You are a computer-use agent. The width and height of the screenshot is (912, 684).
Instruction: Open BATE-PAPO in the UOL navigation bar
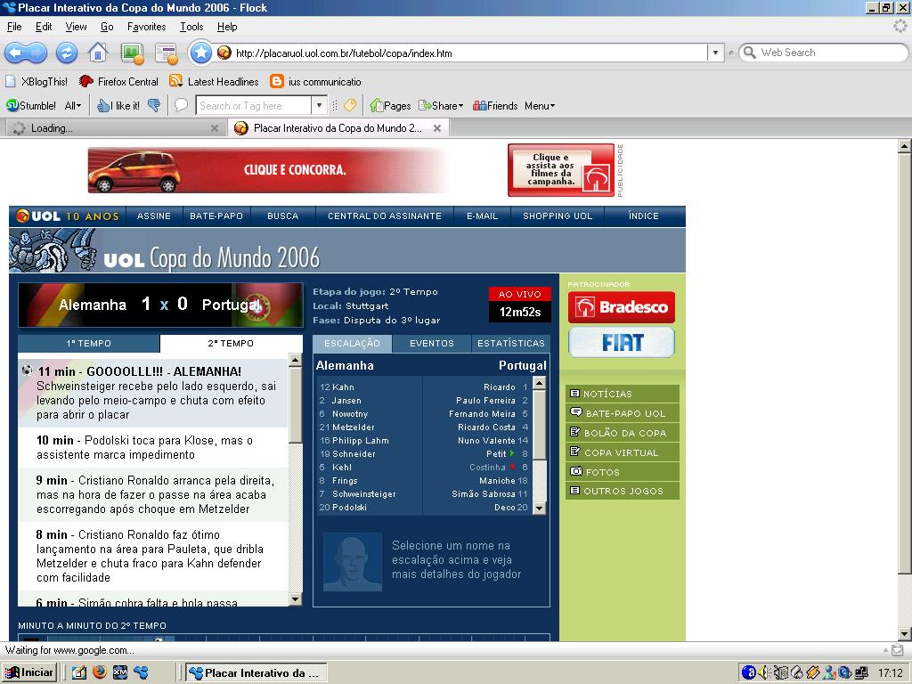coord(216,216)
